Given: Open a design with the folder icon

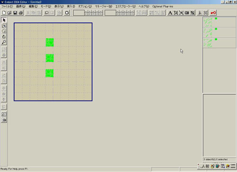Looking at the screenshot, I should [9, 13].
